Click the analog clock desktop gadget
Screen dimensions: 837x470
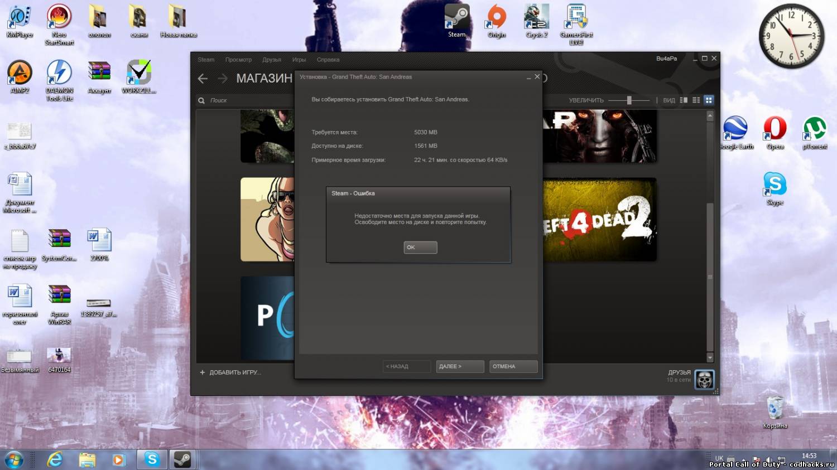(792, 36)
